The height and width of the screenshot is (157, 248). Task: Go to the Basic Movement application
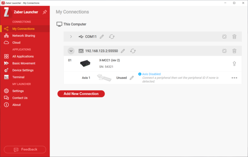pos(24,63)
